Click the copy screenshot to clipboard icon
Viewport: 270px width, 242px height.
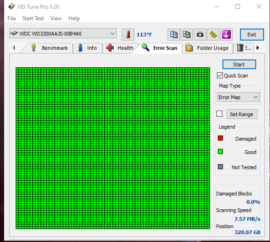pyautogui.click(x=186, y=35)
